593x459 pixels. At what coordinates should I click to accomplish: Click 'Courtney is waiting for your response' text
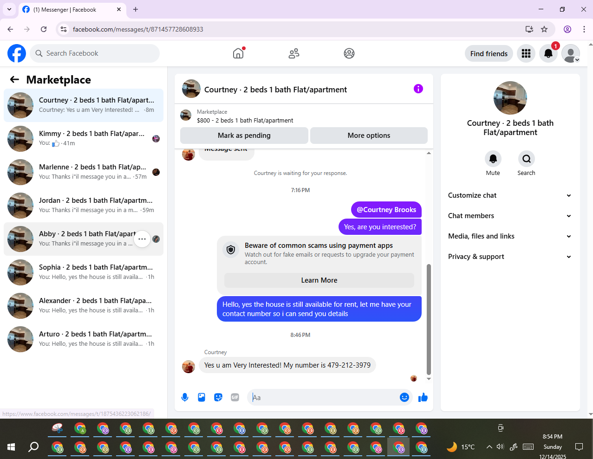pos(300,173)
